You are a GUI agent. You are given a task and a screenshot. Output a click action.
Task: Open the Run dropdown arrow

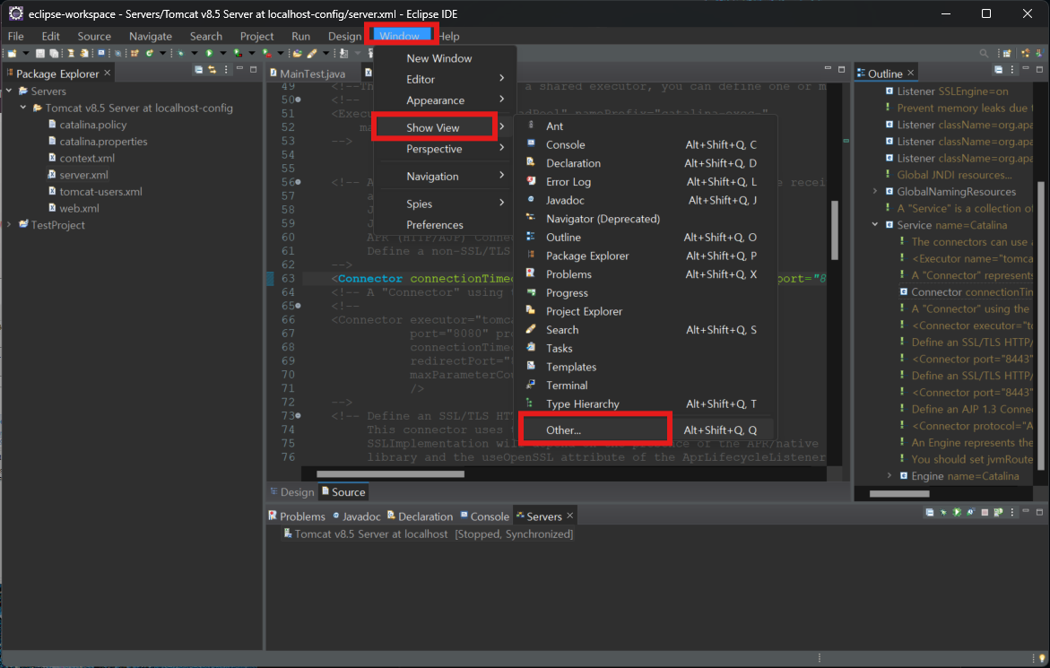[223, 53]
